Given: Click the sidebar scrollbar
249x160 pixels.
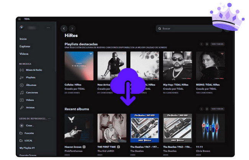Looking at the screenshot, I should tap(56, 47).
